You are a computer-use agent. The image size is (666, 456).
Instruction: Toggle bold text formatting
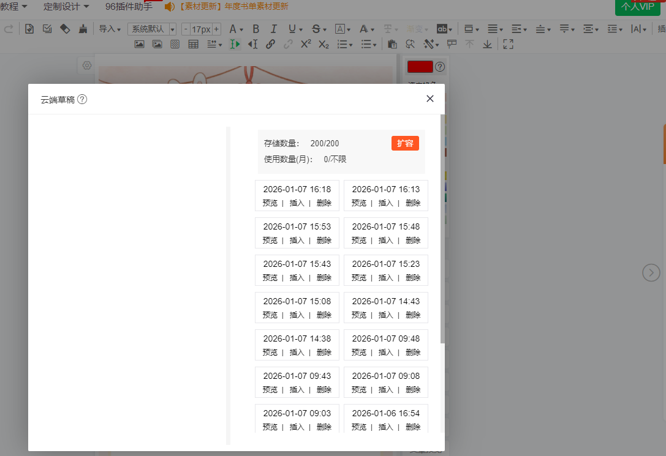(256, 29)
